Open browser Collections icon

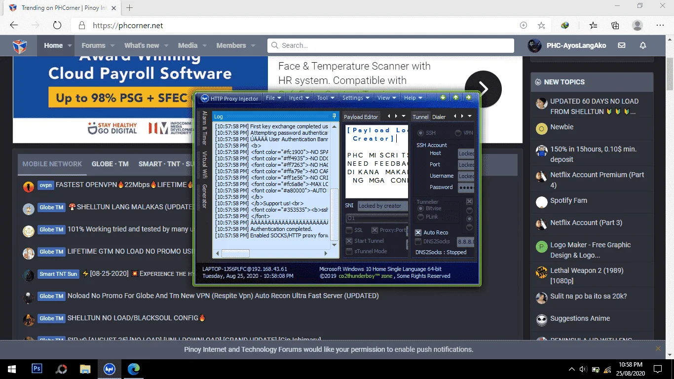coord(615,25)
